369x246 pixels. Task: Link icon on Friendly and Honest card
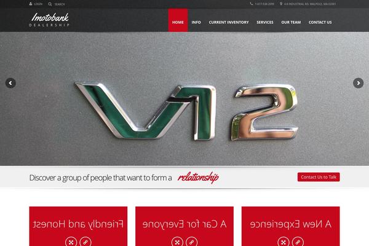click(85, 242)
